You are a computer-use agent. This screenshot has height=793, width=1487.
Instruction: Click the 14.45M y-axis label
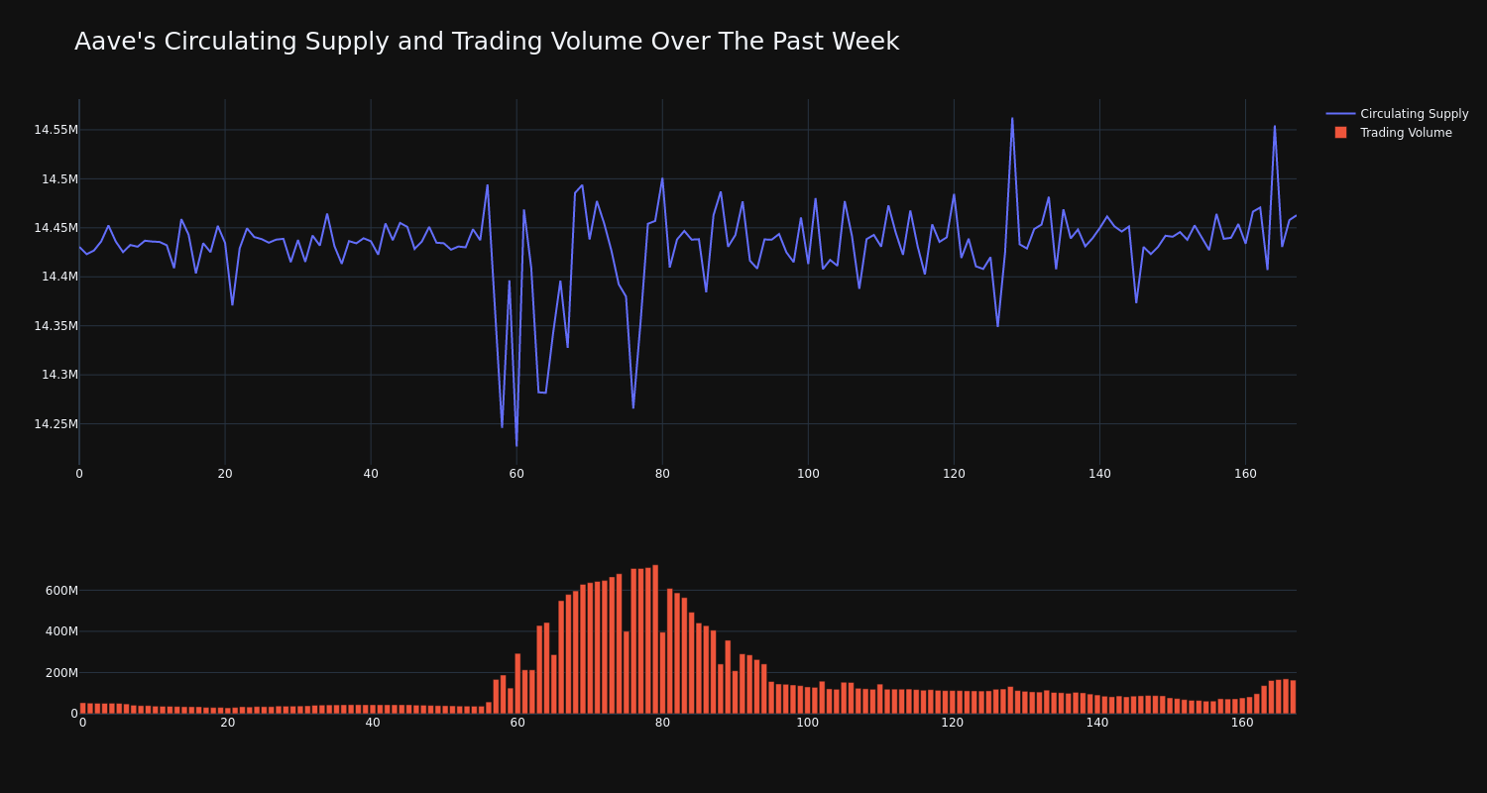(56, 228)
